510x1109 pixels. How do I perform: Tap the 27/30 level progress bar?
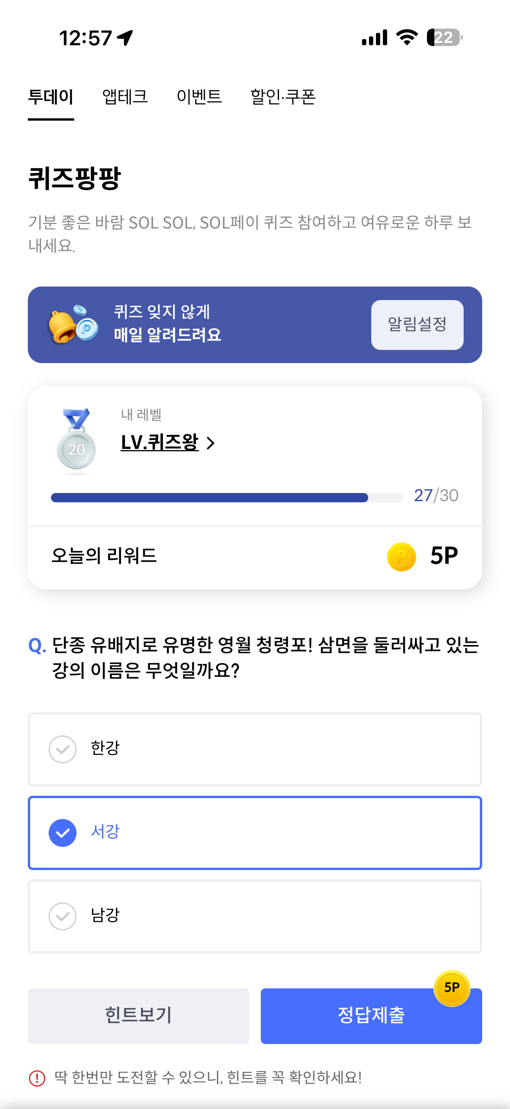tap(227, 497)
